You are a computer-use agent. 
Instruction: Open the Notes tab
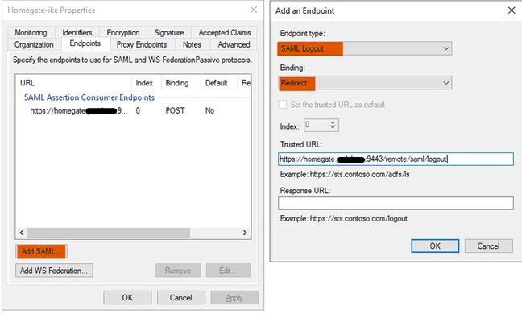pyautogui.click(x=192, y=44)
